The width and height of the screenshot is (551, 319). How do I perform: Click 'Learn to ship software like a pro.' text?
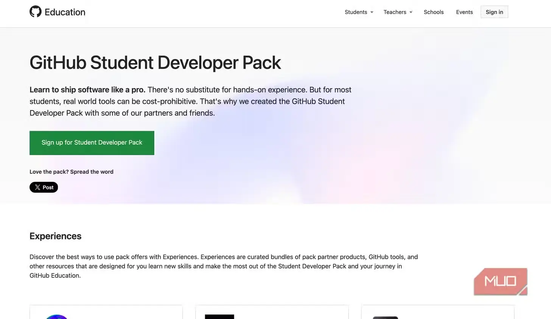tap(87, 90)
